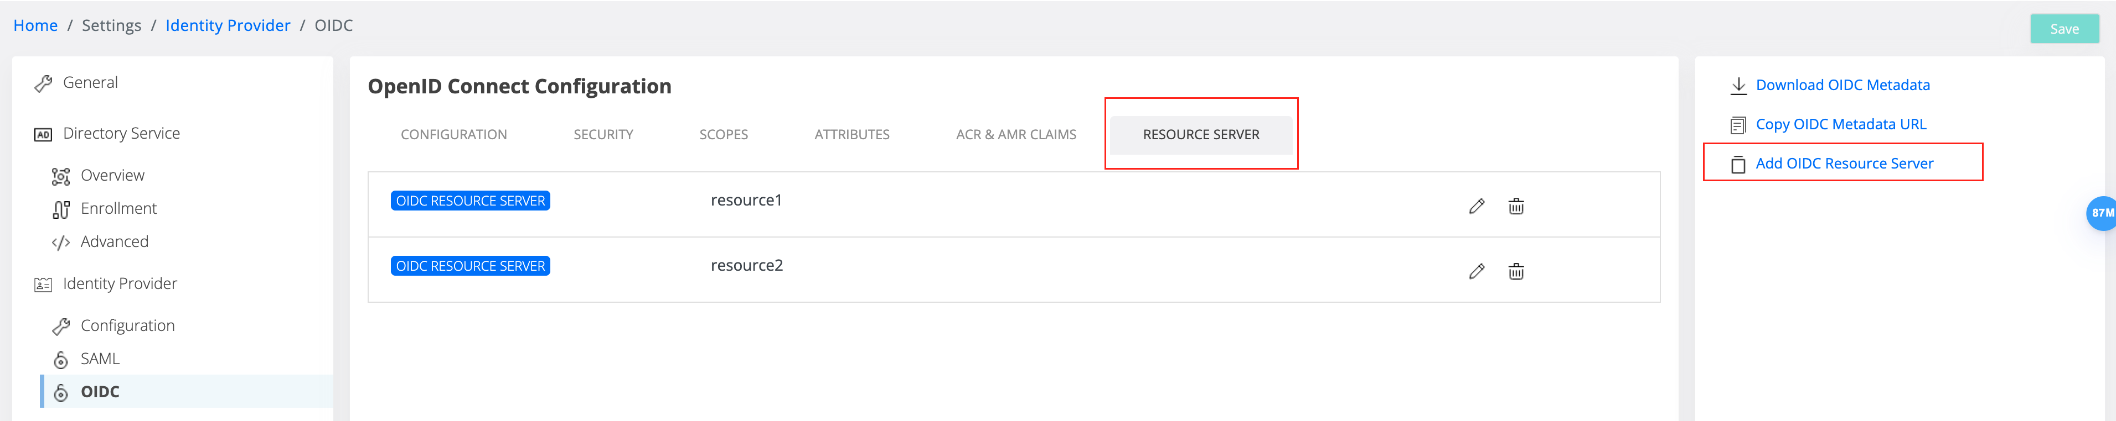Open General settings in the sidebar
Image resolution: width=2116 pixels, height=421 pixels.
(90, 83)
